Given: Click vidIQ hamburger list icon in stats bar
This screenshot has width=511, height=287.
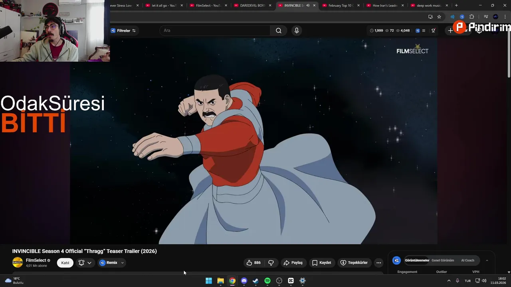Looking at the screenshot, I should tap(424, 31).
